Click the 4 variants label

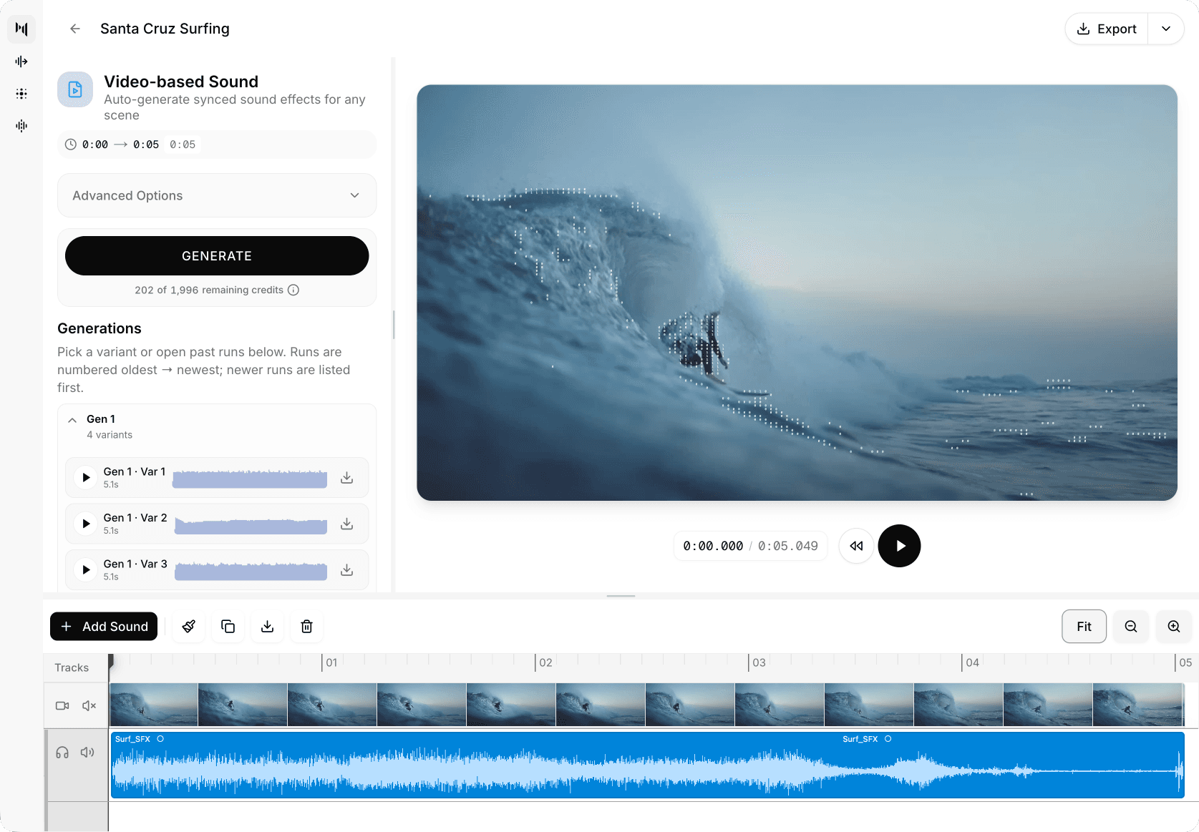[110, 435]
